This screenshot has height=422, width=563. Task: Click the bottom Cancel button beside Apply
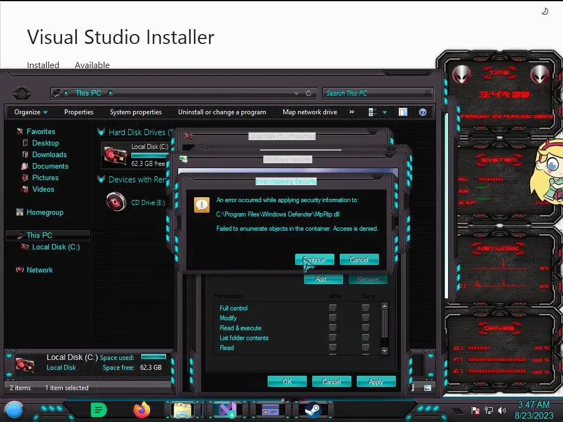(x=332, y=381)
